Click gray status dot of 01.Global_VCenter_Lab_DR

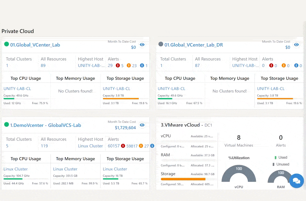pos(161,44)
